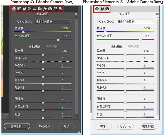164x135 pixels.
Task: Click コントラスト slider handle in Photoshop panel
Action: (43, 62)
